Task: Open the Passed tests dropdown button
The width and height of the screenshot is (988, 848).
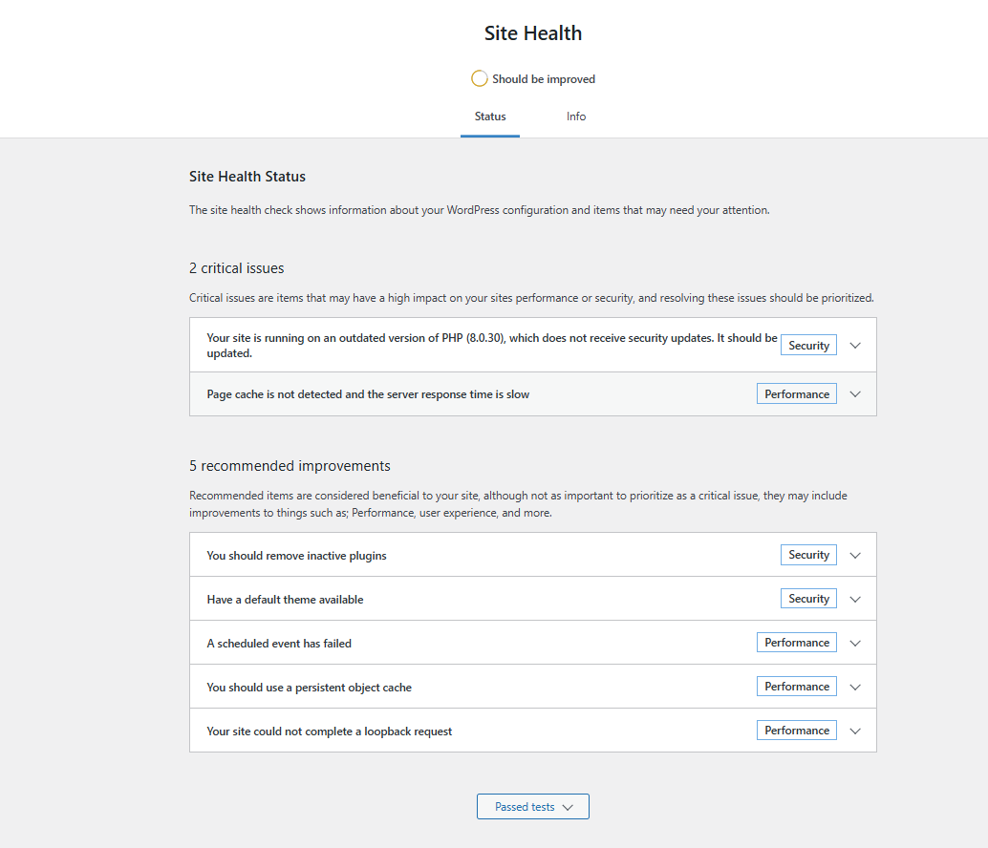Action: pyautogui.click(x=533, y=807)
